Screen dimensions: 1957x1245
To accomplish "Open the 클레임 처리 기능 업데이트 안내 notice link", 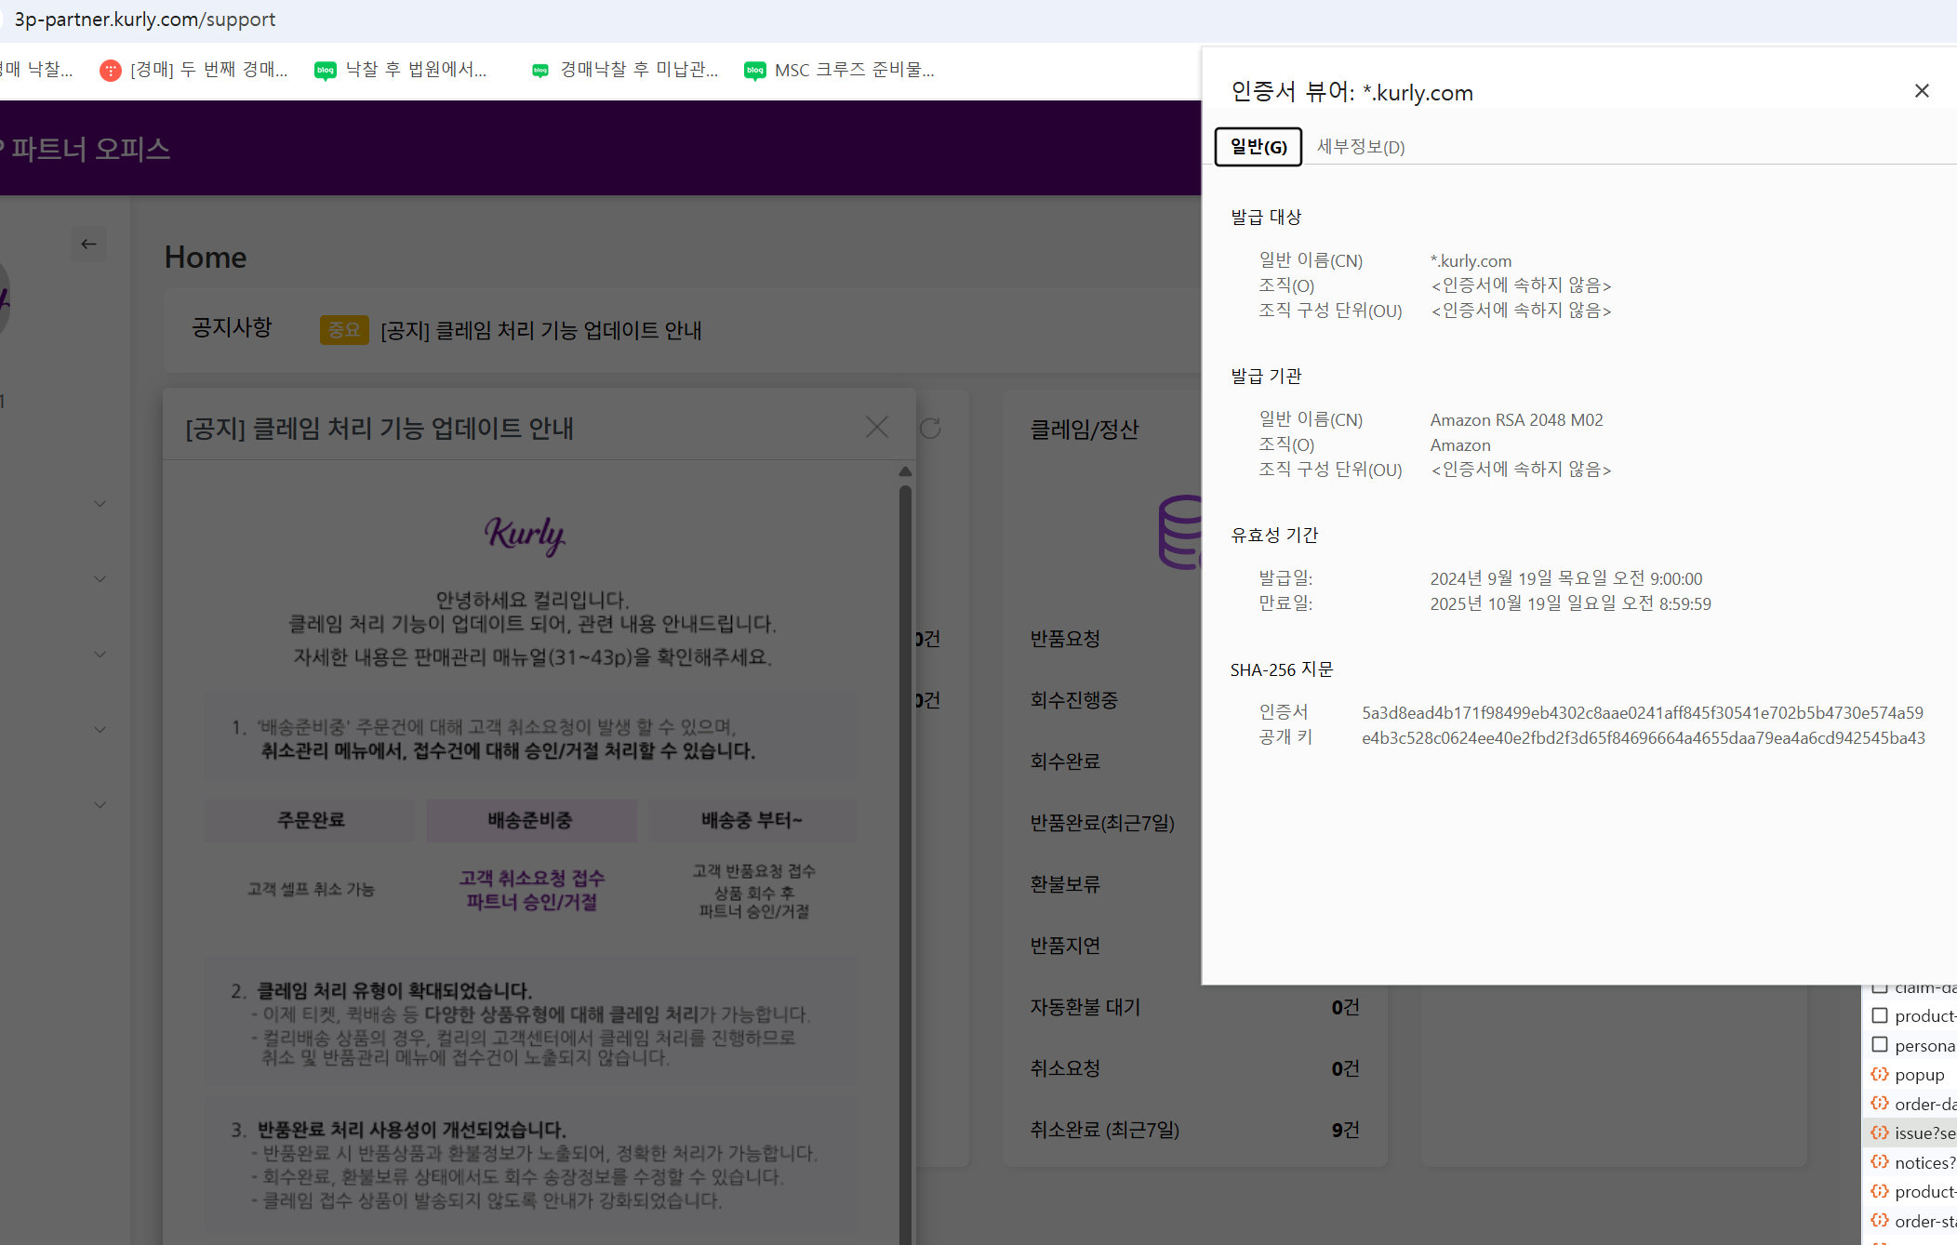I will click(540, 330).
